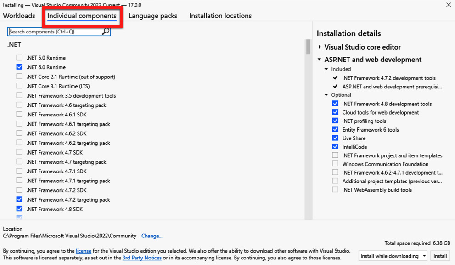Image resolution: width=455 pixels, height=265 pixels.
Task: Click the Total space required 6.38 GB text
Action: 417,243
